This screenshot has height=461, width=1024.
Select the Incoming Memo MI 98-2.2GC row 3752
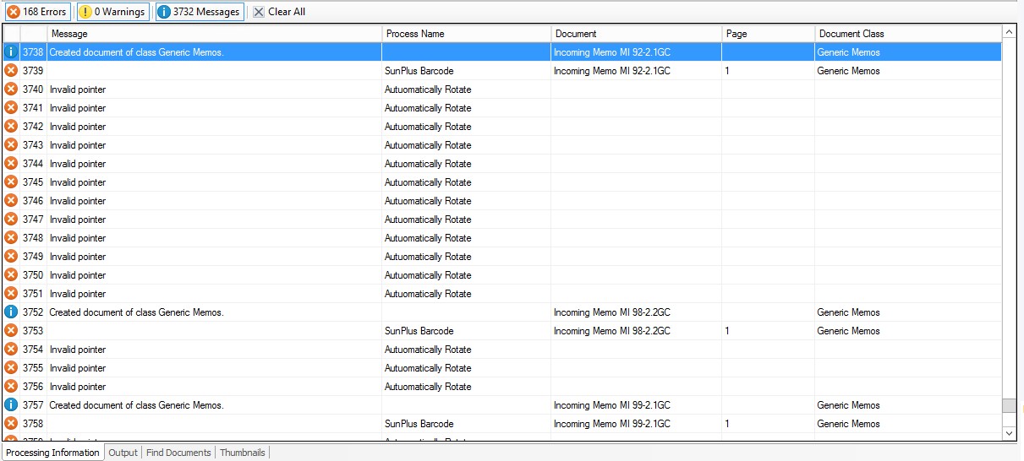coord(611,312)
